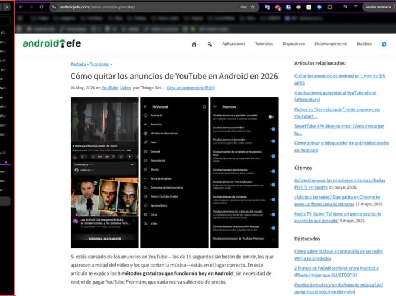Open the media control playlist icon
The height and width of the screenshot is (296, 396).
point(345,7)
